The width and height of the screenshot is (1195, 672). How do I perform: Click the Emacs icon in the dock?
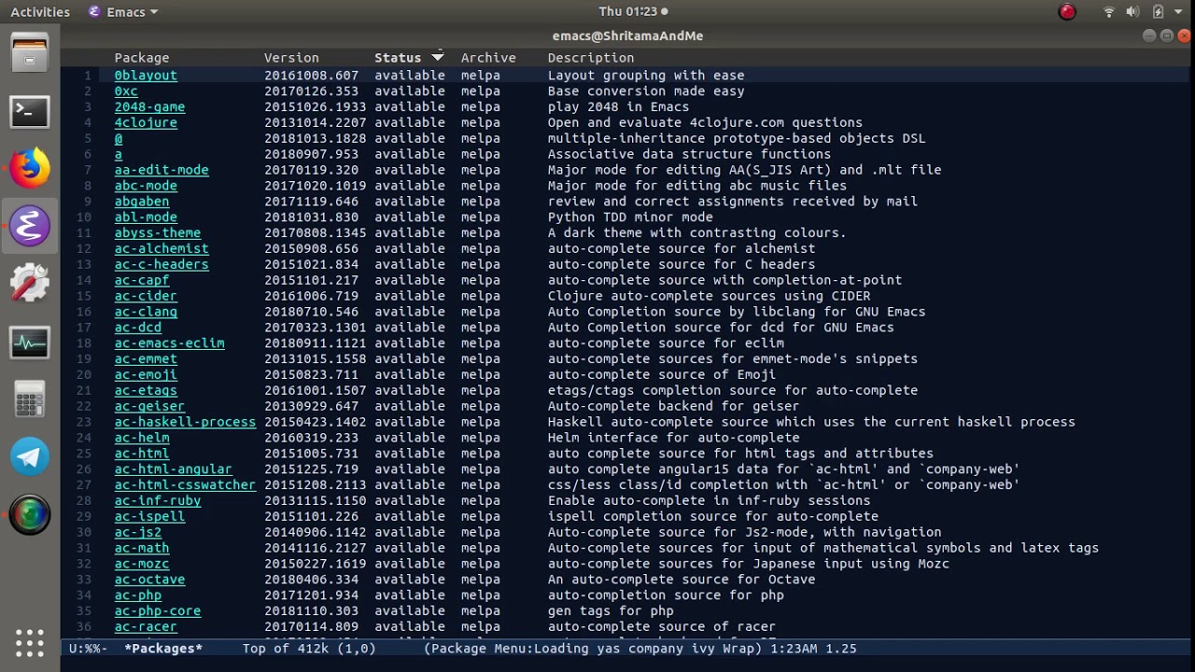coord(30,227)
